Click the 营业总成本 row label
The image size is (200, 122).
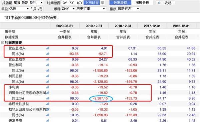17,59
